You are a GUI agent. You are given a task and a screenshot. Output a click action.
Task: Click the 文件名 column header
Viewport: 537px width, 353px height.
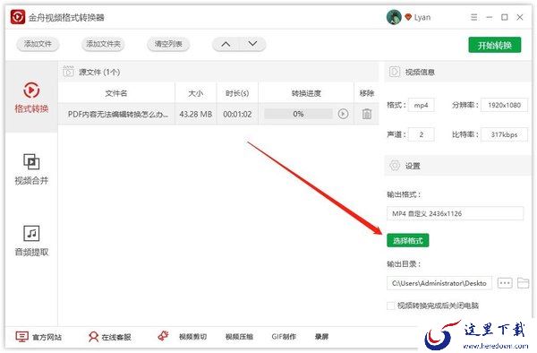coord(116,93)
